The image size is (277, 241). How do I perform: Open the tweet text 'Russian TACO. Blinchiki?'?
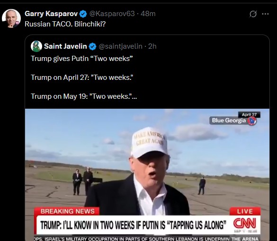(x=65, y=24)
